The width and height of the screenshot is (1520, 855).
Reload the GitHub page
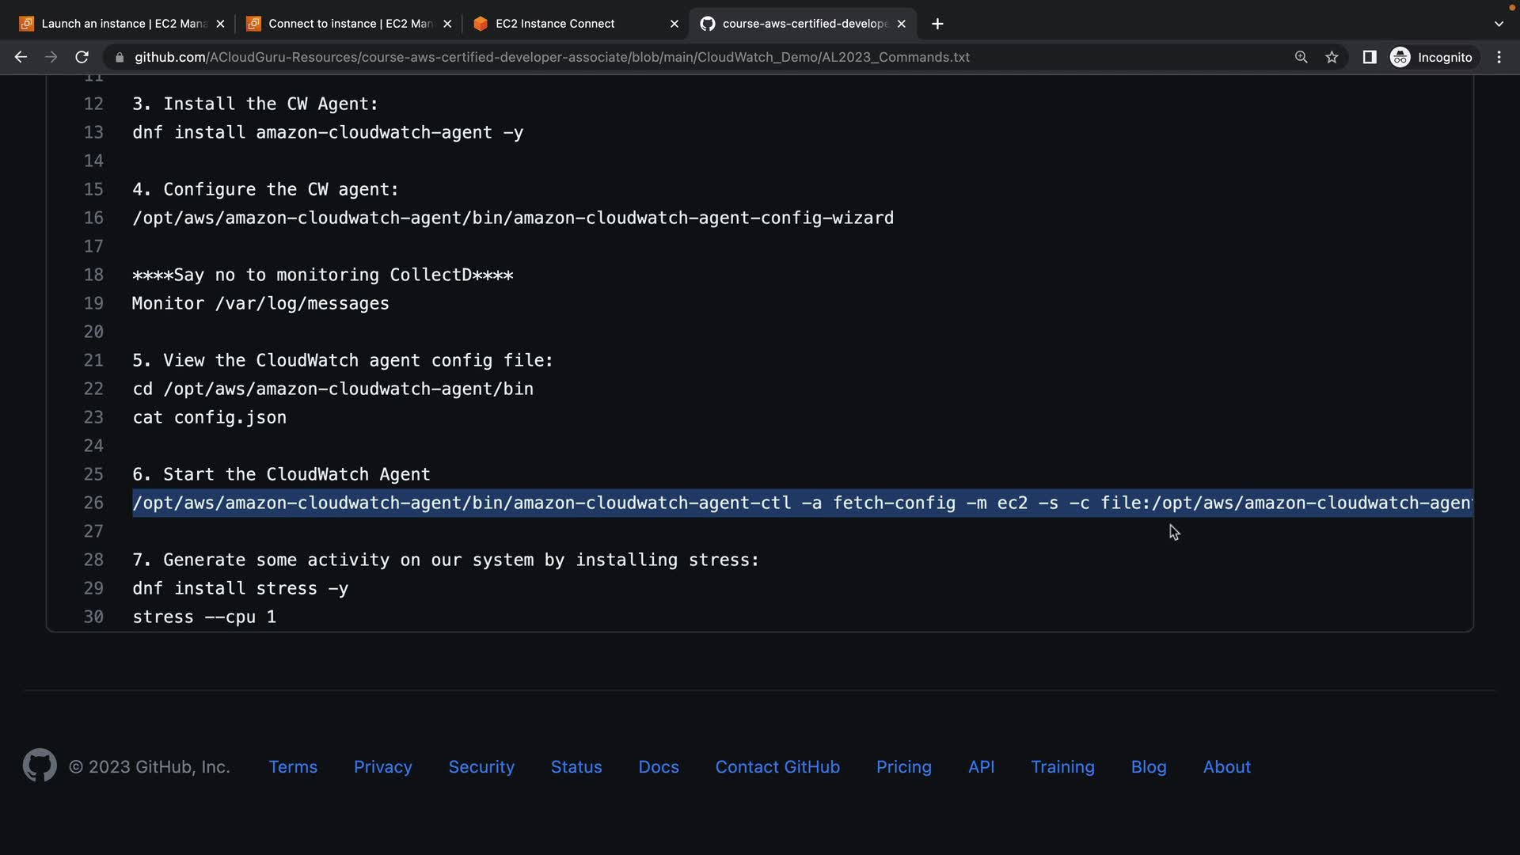coord(82,57)
